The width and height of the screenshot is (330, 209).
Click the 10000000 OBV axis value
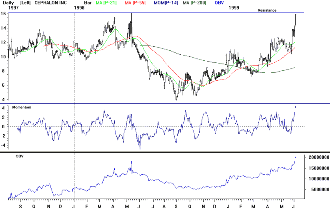[x=319, y=179]
